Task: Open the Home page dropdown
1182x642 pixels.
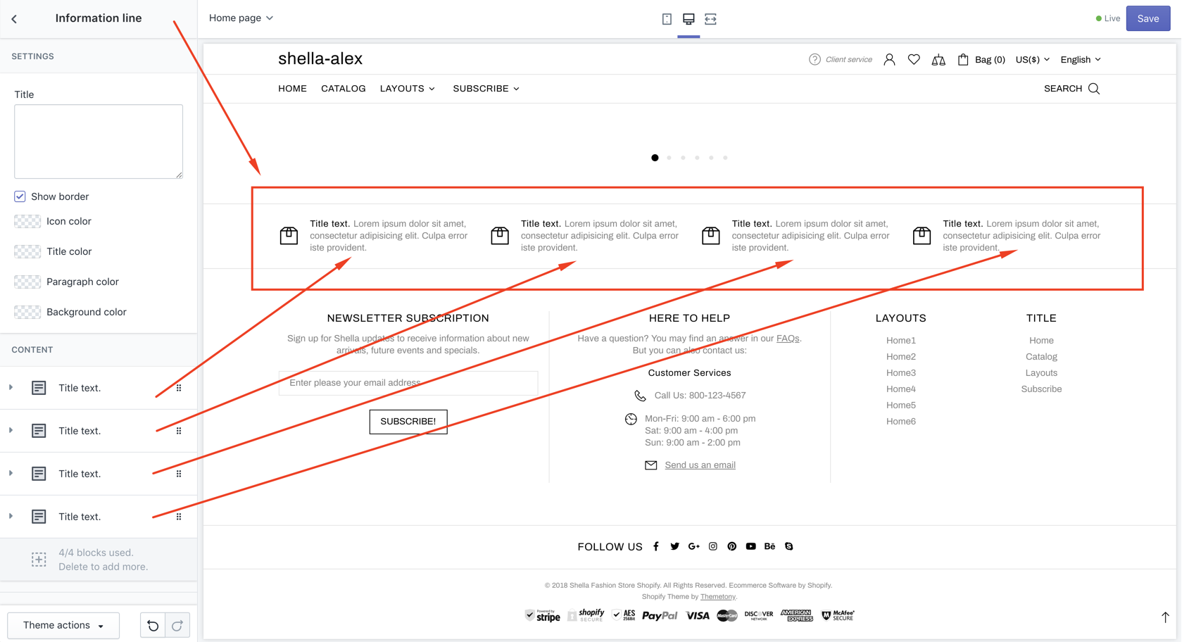Action: pyautogui.click(x=241, y=18)
